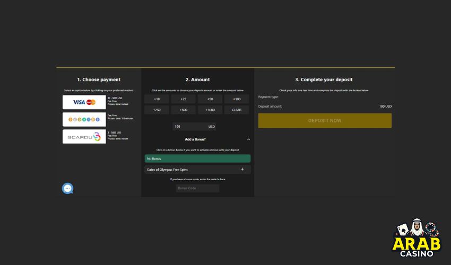Screen dimensions: 451x265
Task: Click the 100 USD deposit amount value
Action: 385,107
